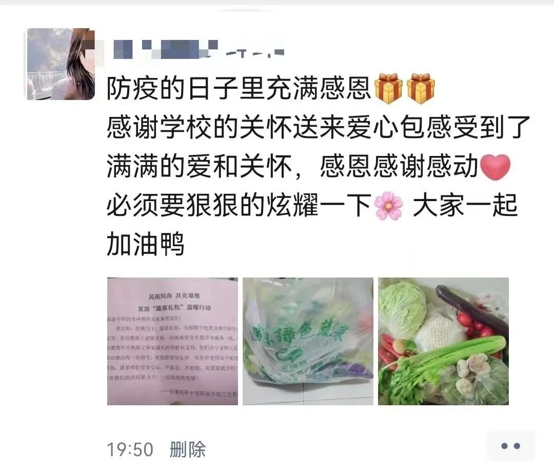
Task: Open the two-dot more options button
Action: click(510, 446)
